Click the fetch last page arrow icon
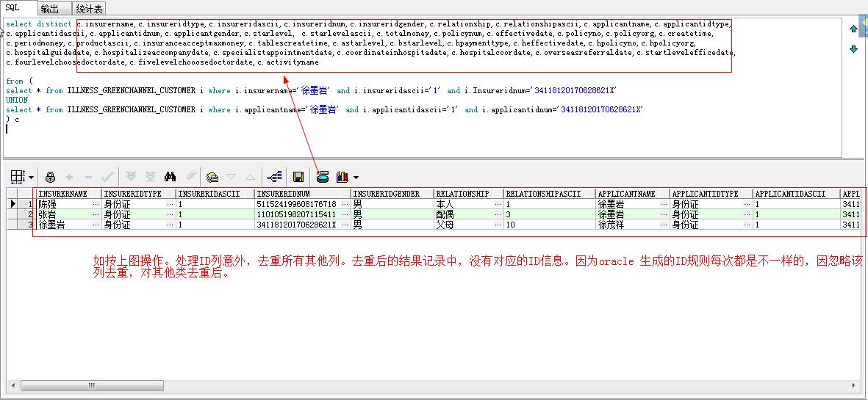Screen dimensions: 868x400 coord(150,177)
